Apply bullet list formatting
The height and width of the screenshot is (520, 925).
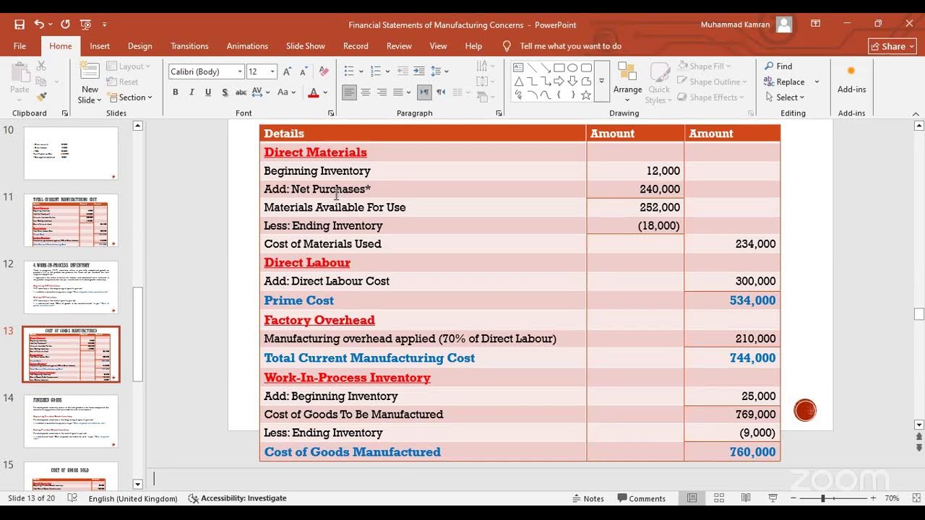point(349,71)
